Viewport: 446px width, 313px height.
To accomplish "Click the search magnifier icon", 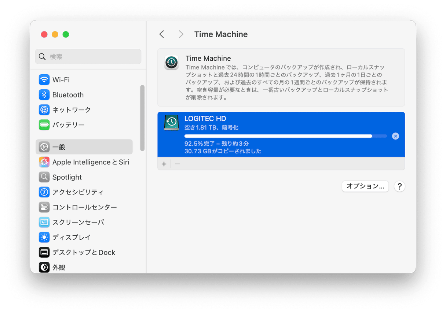I will [x=42, y=57].
